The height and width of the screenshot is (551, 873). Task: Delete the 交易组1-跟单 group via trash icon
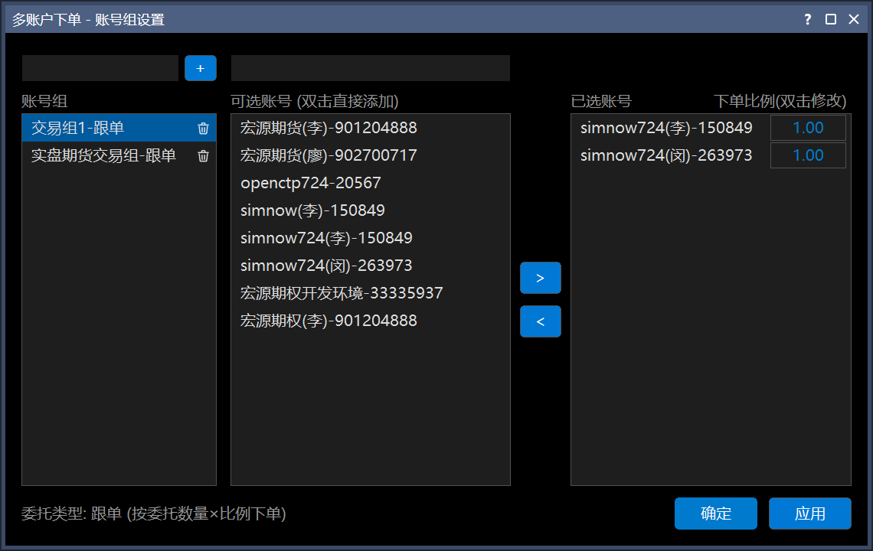point(203,129)
